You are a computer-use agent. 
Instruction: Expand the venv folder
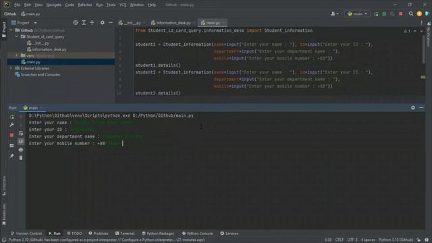point(17,55)
